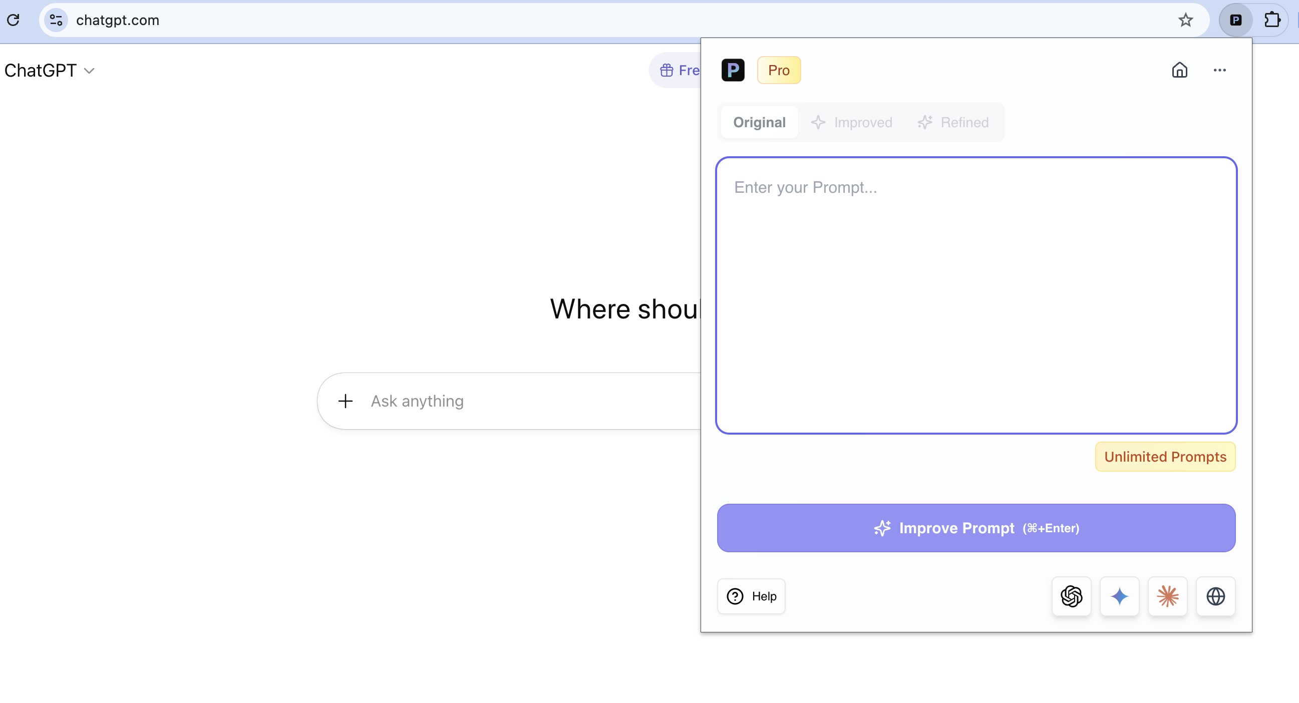Switch to the Original tab
Viewport: 1299px width, 703px height.
coord(759,122)
